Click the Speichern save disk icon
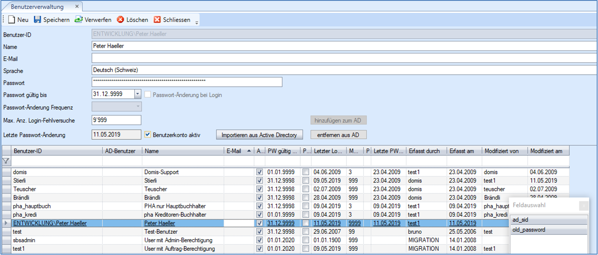Viewport: 598px width, 255px height. coord(38,20)
